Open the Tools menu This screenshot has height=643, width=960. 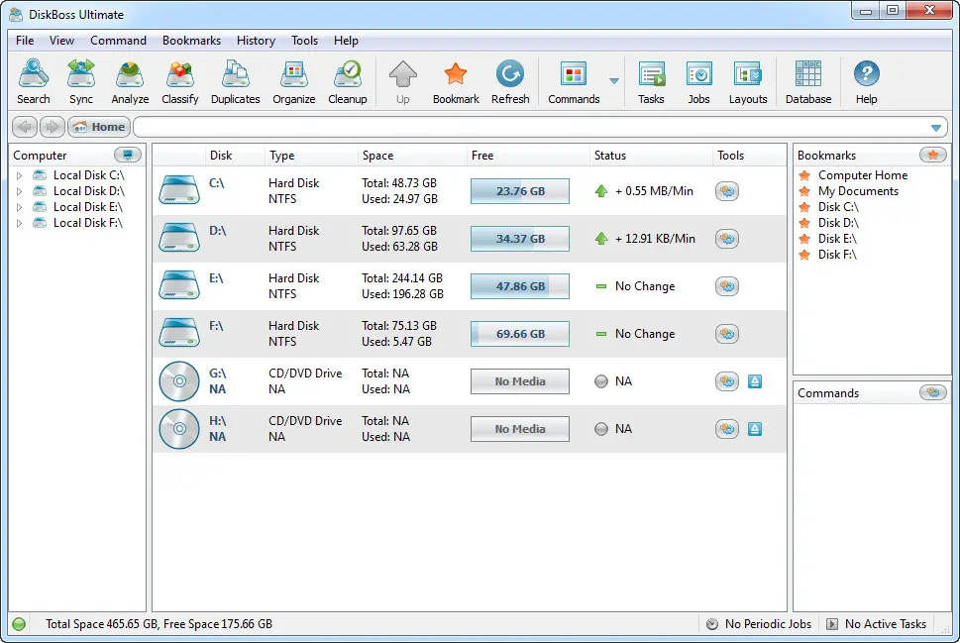(x=304, y=41)
